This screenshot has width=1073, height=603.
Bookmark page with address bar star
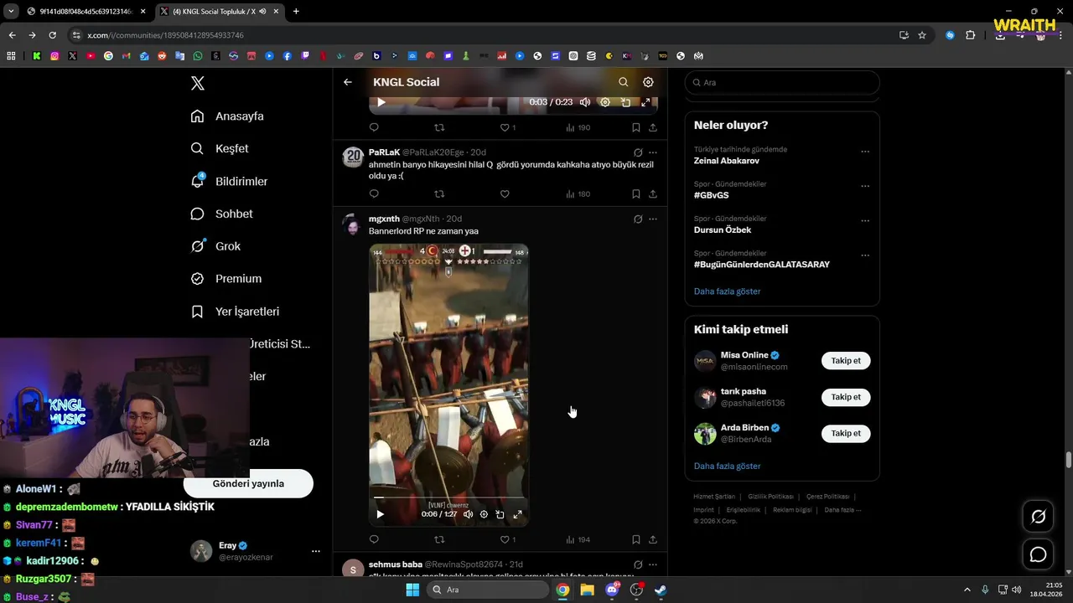[x=922, y=35]
